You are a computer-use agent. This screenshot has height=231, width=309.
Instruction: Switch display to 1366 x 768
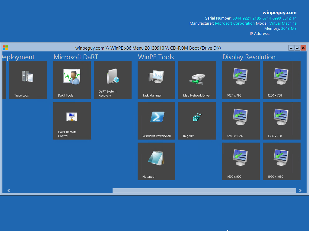tap(282, 121)
